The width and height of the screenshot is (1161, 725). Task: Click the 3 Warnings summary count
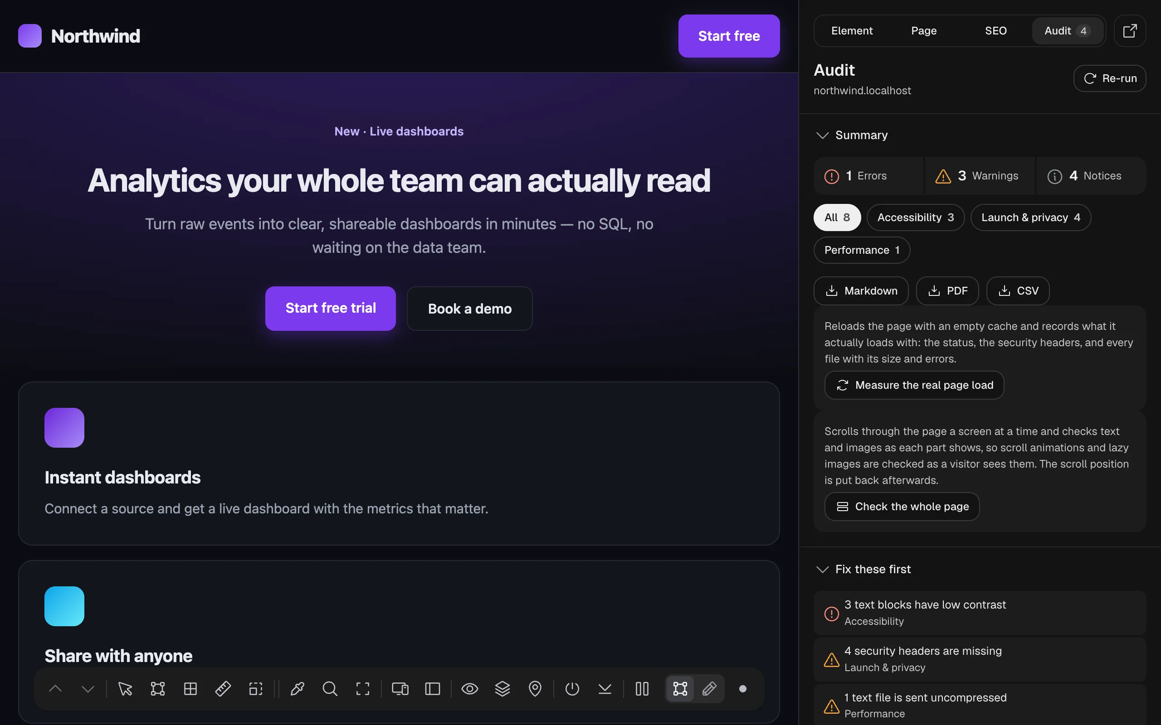coord(980,176)
